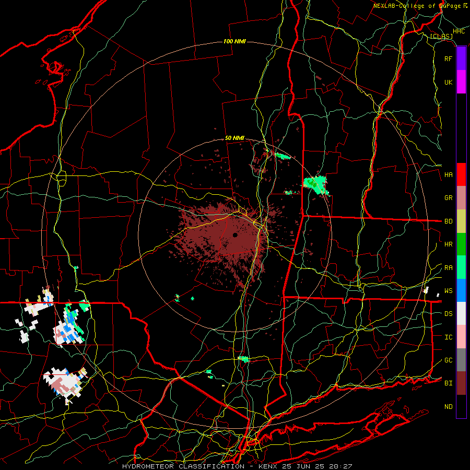Screen dimensions: 470x470
Task: Click the HR heavy rain green swatch
Action: (461, 244)
